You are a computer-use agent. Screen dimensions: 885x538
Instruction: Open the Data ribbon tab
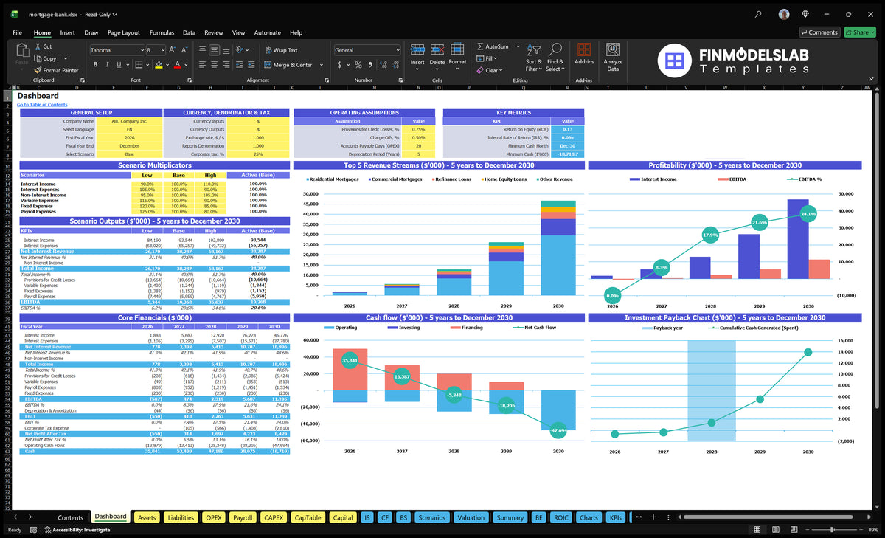click(189, 32)
